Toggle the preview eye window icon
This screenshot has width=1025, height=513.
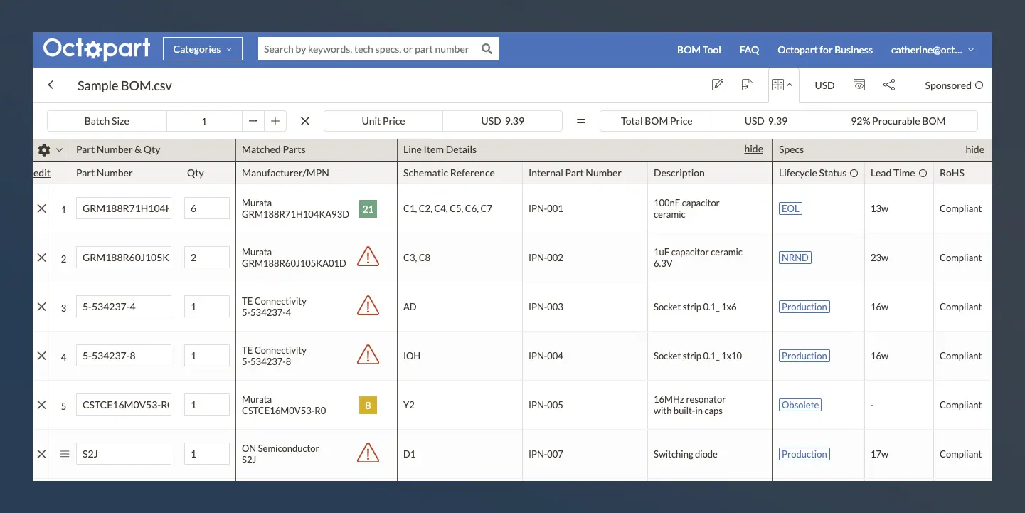pos(859,85)
